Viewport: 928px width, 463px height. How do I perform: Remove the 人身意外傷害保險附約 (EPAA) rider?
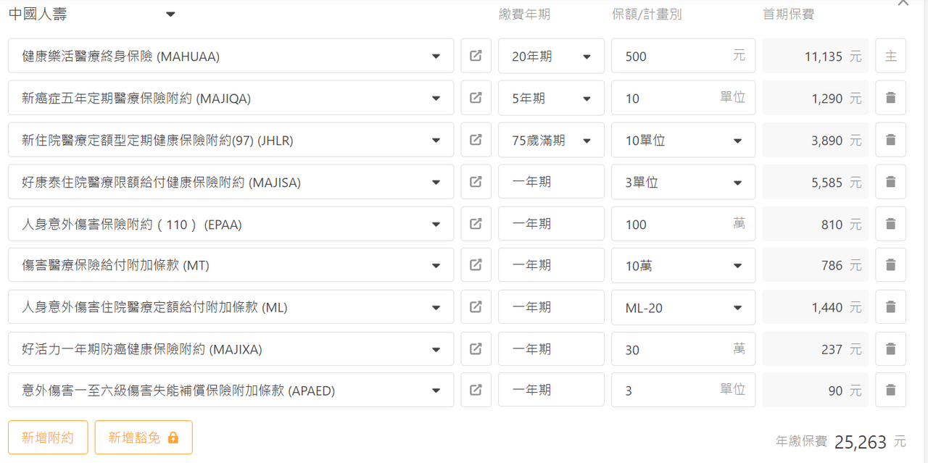[x=890, y=224]
